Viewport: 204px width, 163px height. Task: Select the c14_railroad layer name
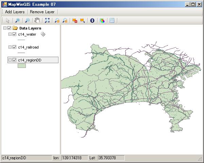pyautogui.click(x=27, y=47)
